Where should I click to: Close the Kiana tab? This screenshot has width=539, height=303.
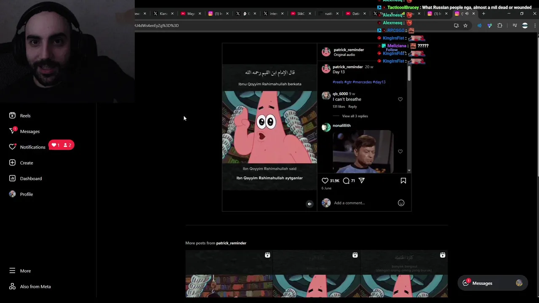coord(172,13)
